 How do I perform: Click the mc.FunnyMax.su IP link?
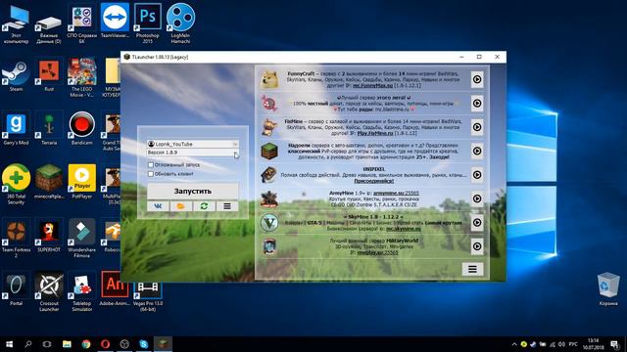click(x=372, y=85)
